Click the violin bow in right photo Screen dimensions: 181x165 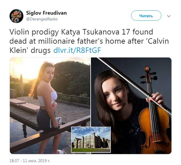(x=134, y=86)
